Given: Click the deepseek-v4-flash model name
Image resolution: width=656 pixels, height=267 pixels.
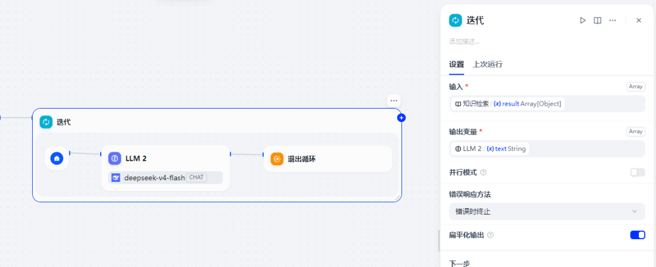Looking at the screenshot, I should coord(154,178).
